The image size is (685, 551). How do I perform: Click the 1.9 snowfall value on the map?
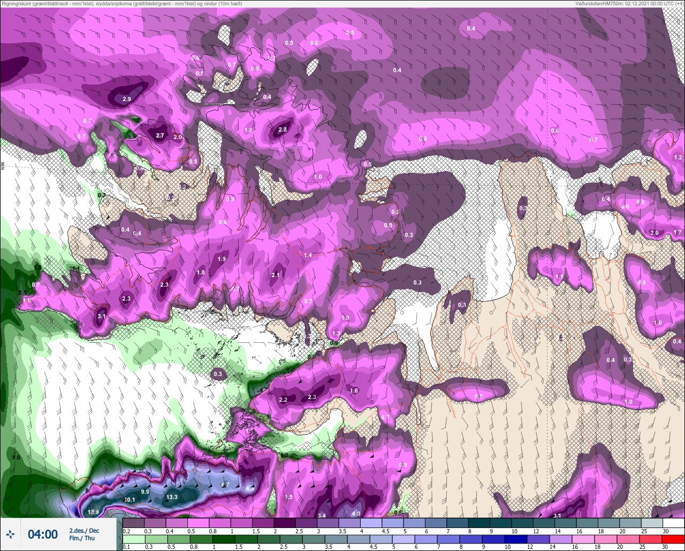point(222,258)
